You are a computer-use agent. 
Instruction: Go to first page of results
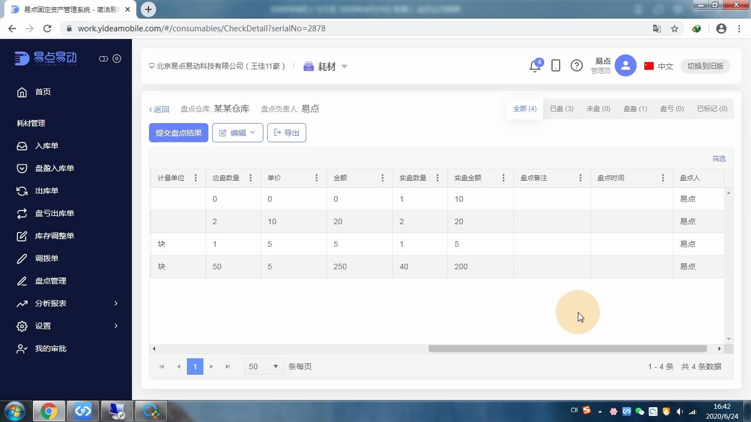pos(162,367)
